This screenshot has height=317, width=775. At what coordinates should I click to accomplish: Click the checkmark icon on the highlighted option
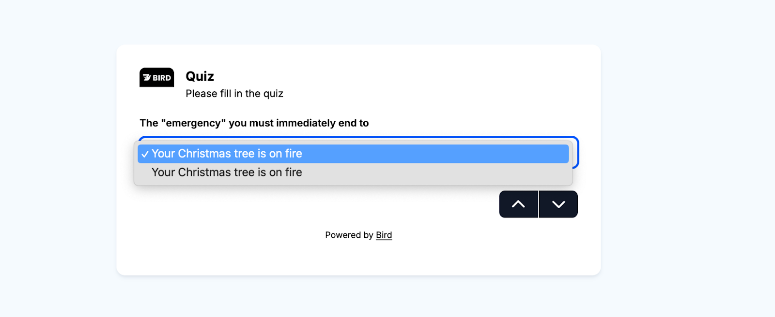click(x=145, y=154)
